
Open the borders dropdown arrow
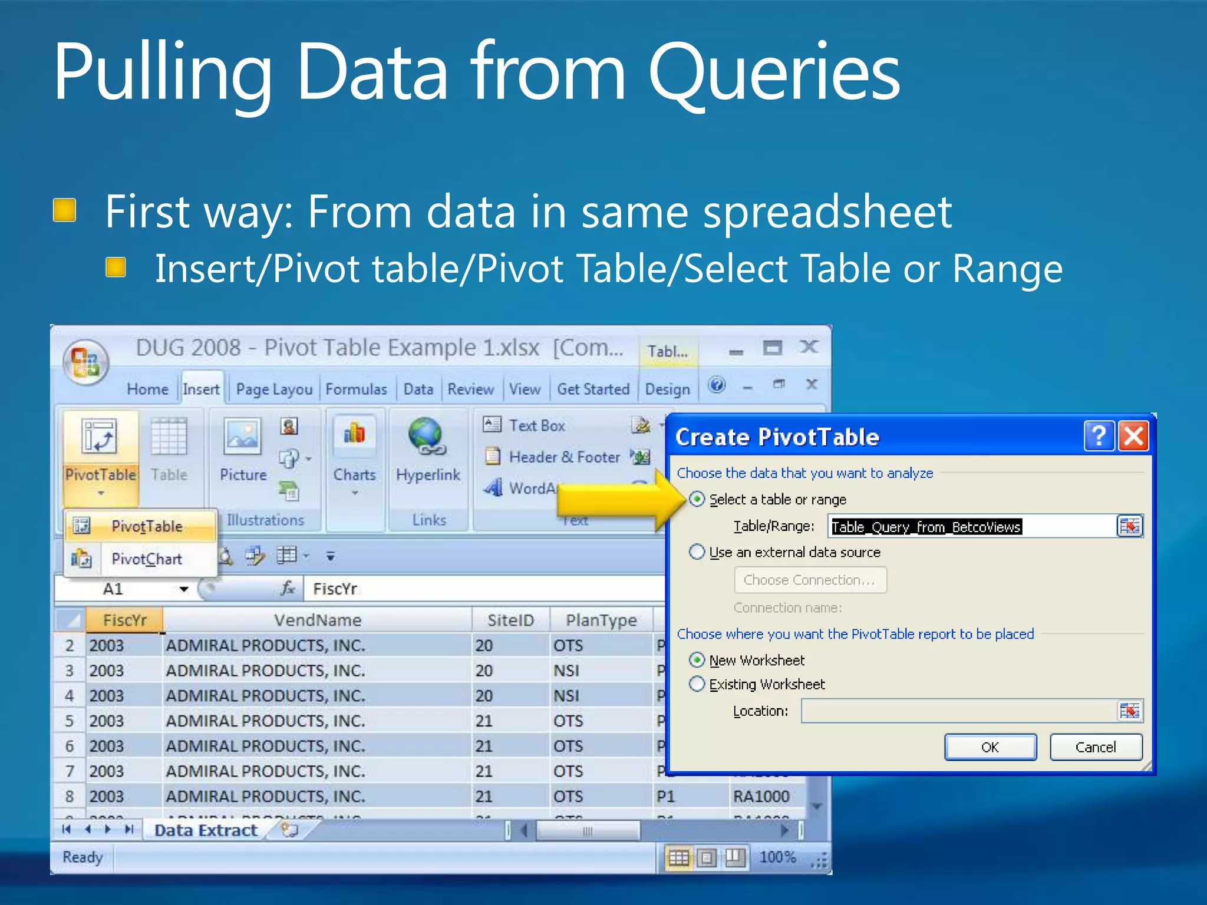(306, 556)
